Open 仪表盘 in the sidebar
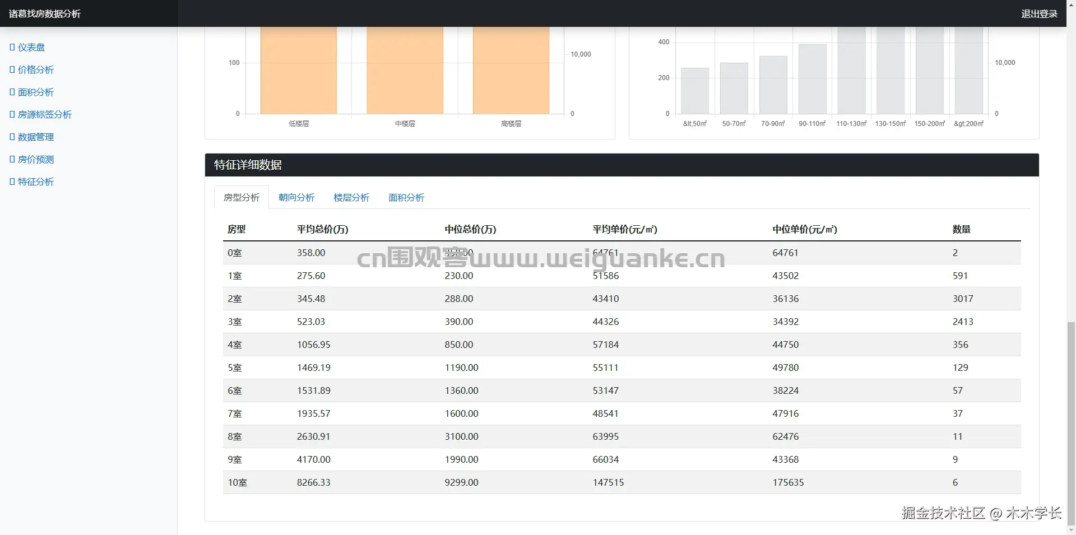Image resolution: width=1076 pixels, height=535 pixels. (x=27, y=48)
